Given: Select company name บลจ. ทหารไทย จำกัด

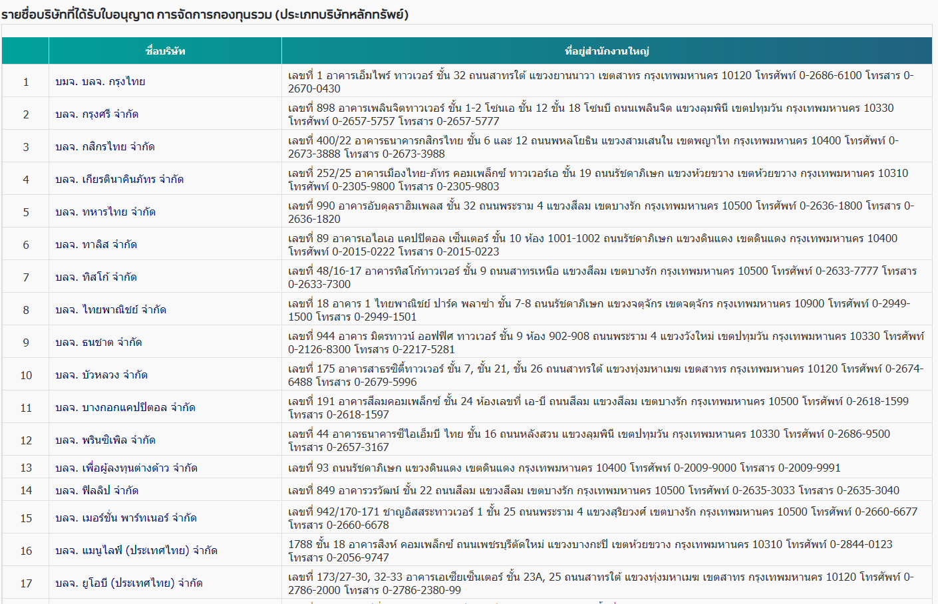Looking at the screenshot, I should tap(106, 212).
